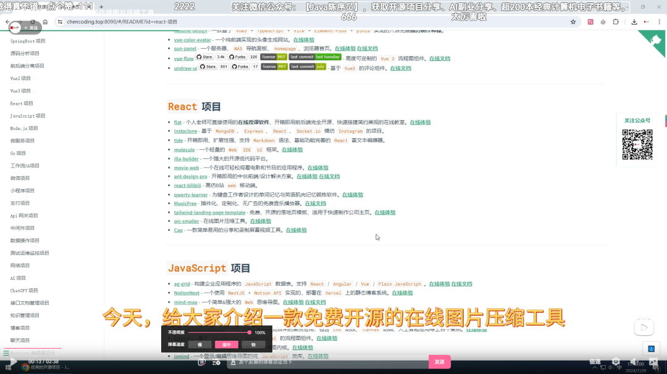Click the bookmark star in the address bar

(573, 20)
